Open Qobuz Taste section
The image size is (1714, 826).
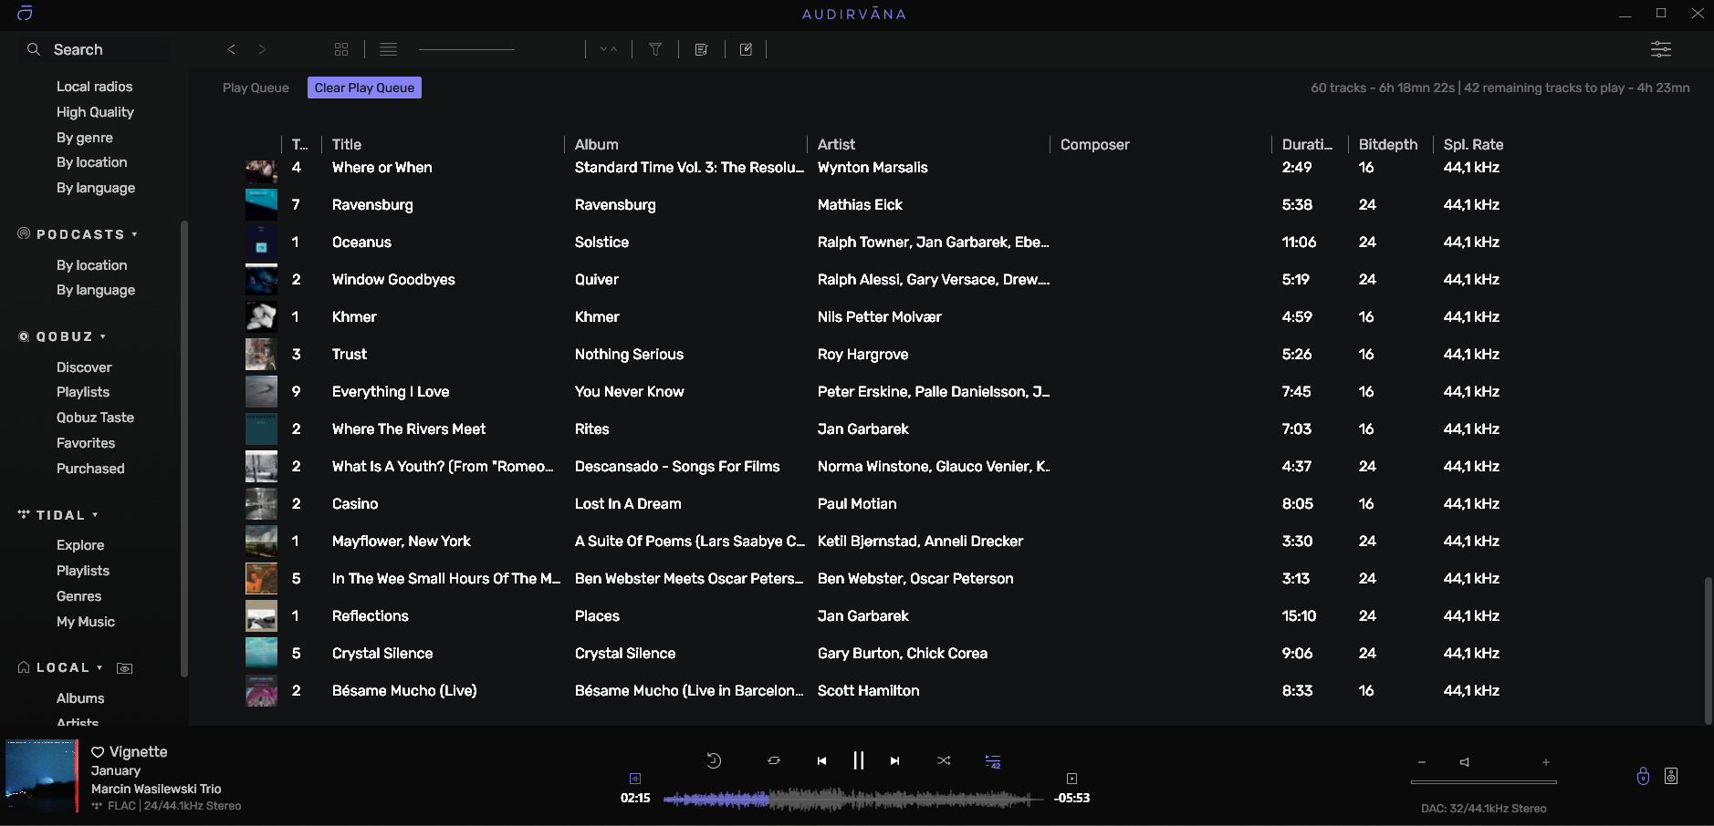pyautogui.click(x=95, y=418)
